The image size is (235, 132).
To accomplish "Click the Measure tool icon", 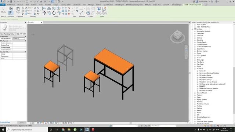I will (82, 13).
